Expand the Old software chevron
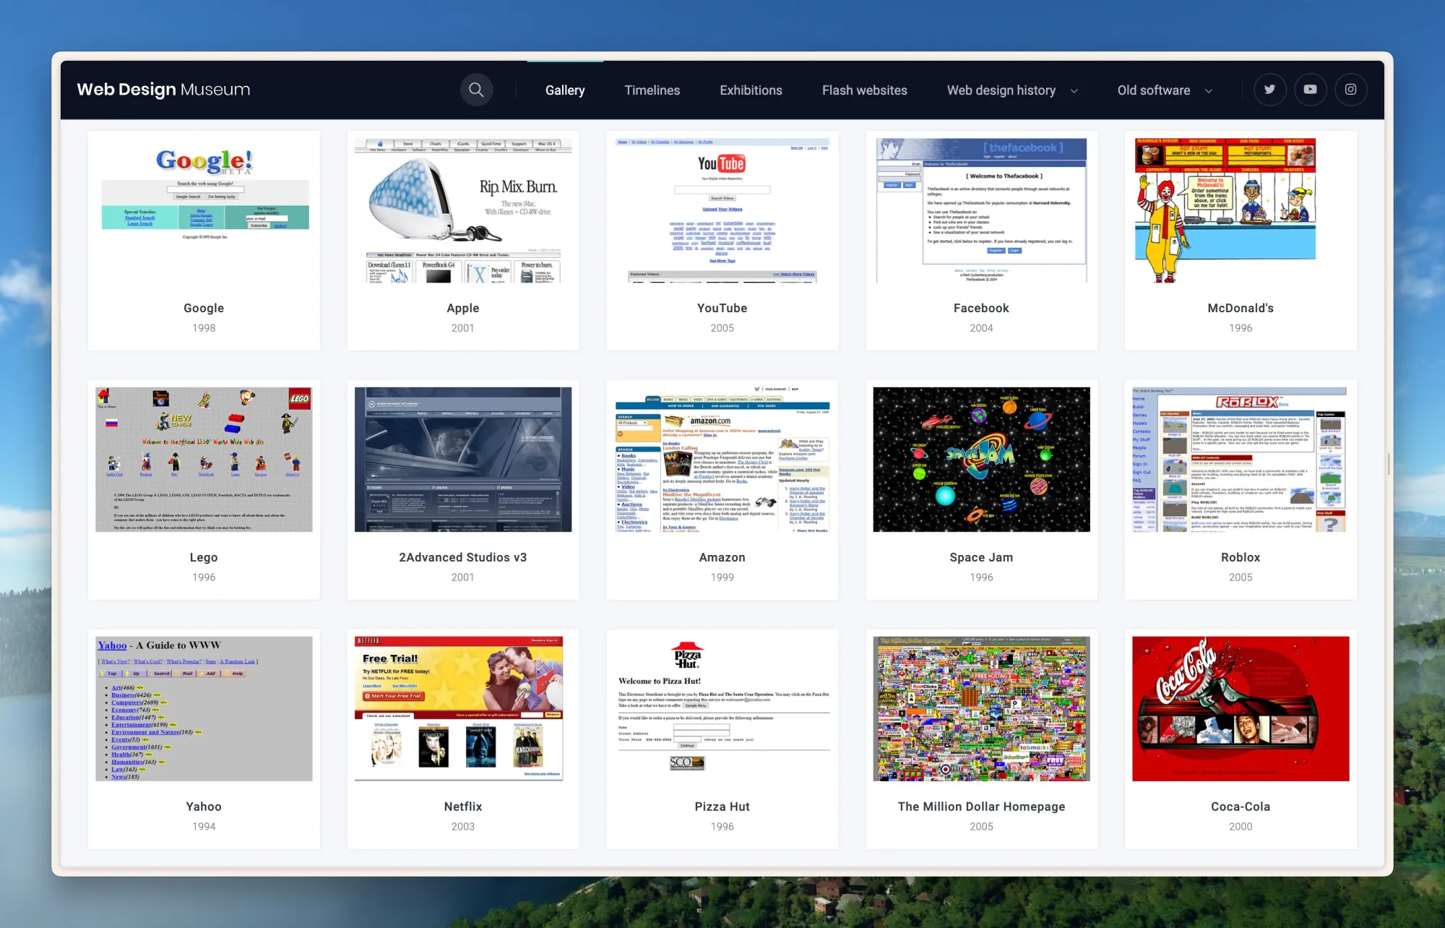This screenshot has height=928, width=1445. [x=1209, y=91]
